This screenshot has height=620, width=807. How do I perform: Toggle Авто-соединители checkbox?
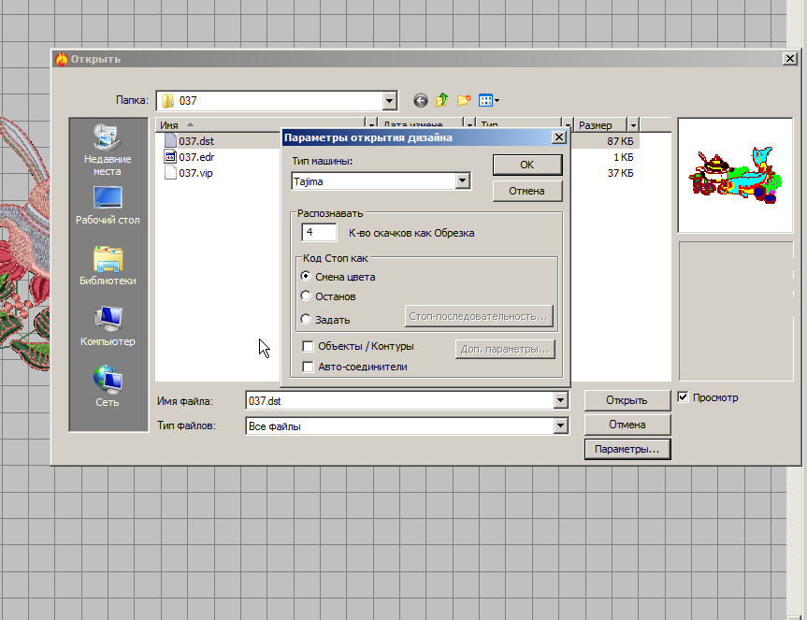pyautogui.click(x=308, y=368)
